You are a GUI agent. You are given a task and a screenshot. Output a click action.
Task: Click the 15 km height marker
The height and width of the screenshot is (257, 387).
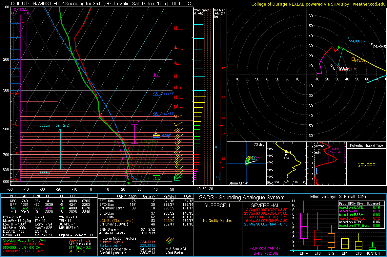pos(19,23)
